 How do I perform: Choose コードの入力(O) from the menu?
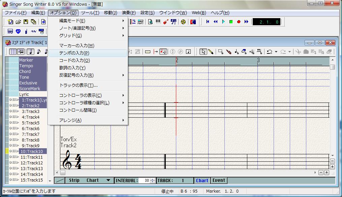[88, 60]
